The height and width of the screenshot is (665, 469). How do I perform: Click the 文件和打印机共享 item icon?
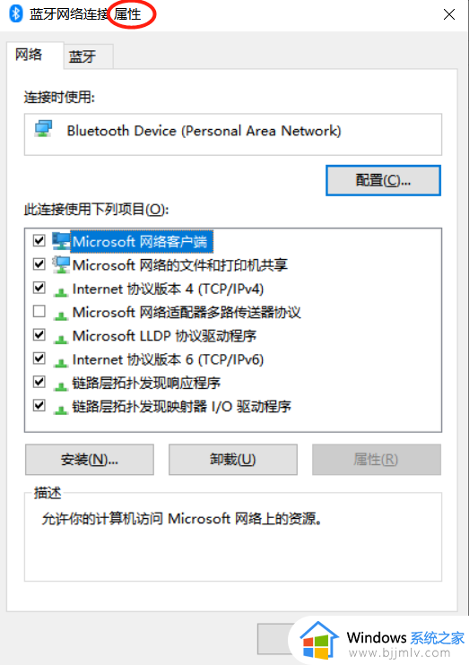pyautogui.click(x=61, y=265)
